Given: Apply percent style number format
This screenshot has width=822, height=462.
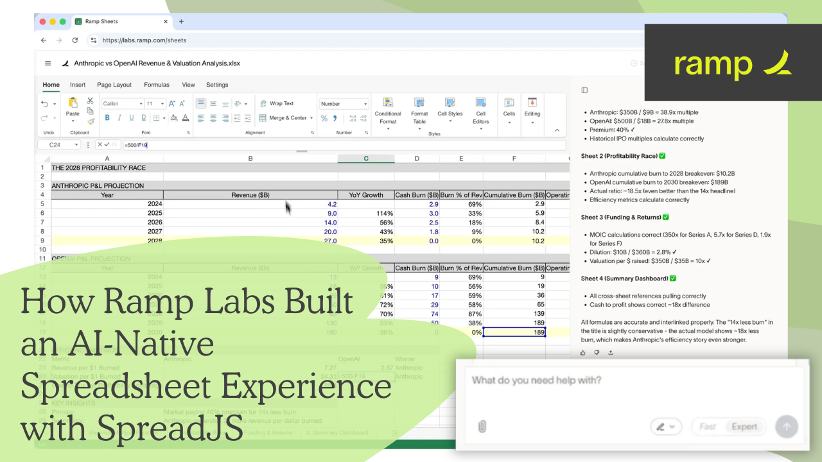Looking at the screenshot, I should (324, 118).
